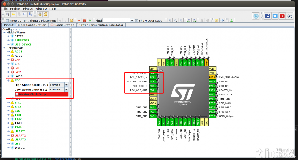Enable Keep Current Signals Placement checkbox
Screen dimensions: 298x160
(7, 20)
